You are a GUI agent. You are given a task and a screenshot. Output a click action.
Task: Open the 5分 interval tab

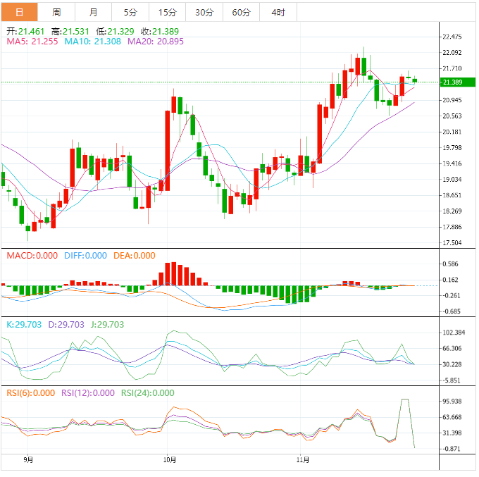tap(130, 12)
